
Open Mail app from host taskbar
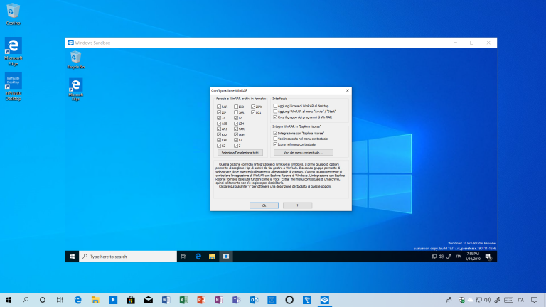click(149, 300)
